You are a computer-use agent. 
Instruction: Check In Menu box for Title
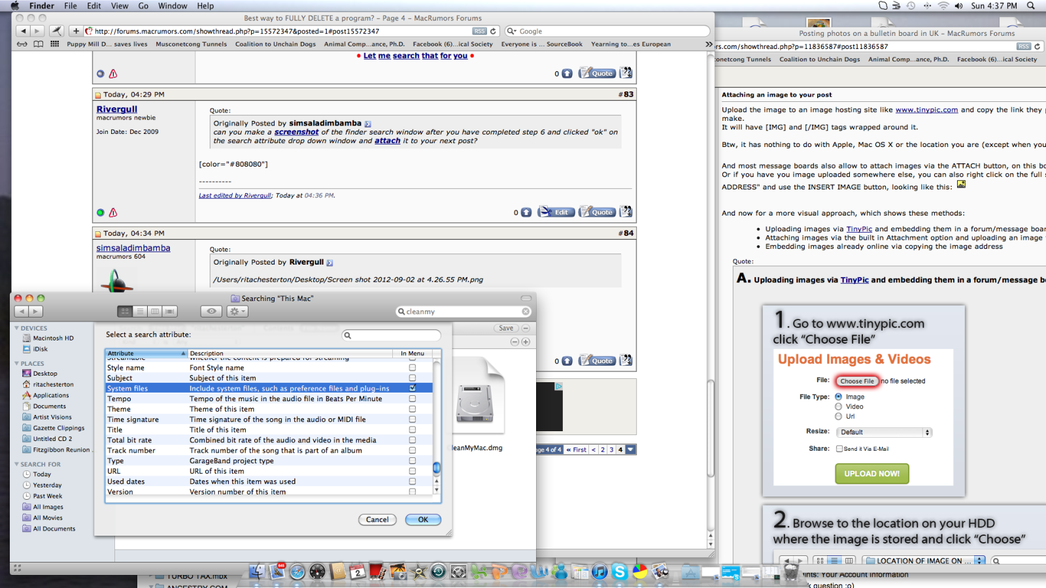coord(413,430)
